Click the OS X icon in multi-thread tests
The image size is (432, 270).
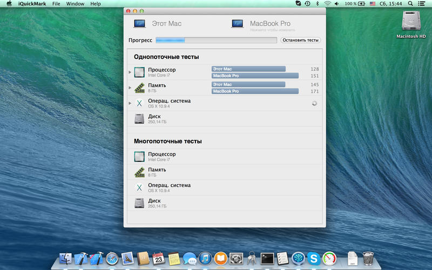[139, 187]
